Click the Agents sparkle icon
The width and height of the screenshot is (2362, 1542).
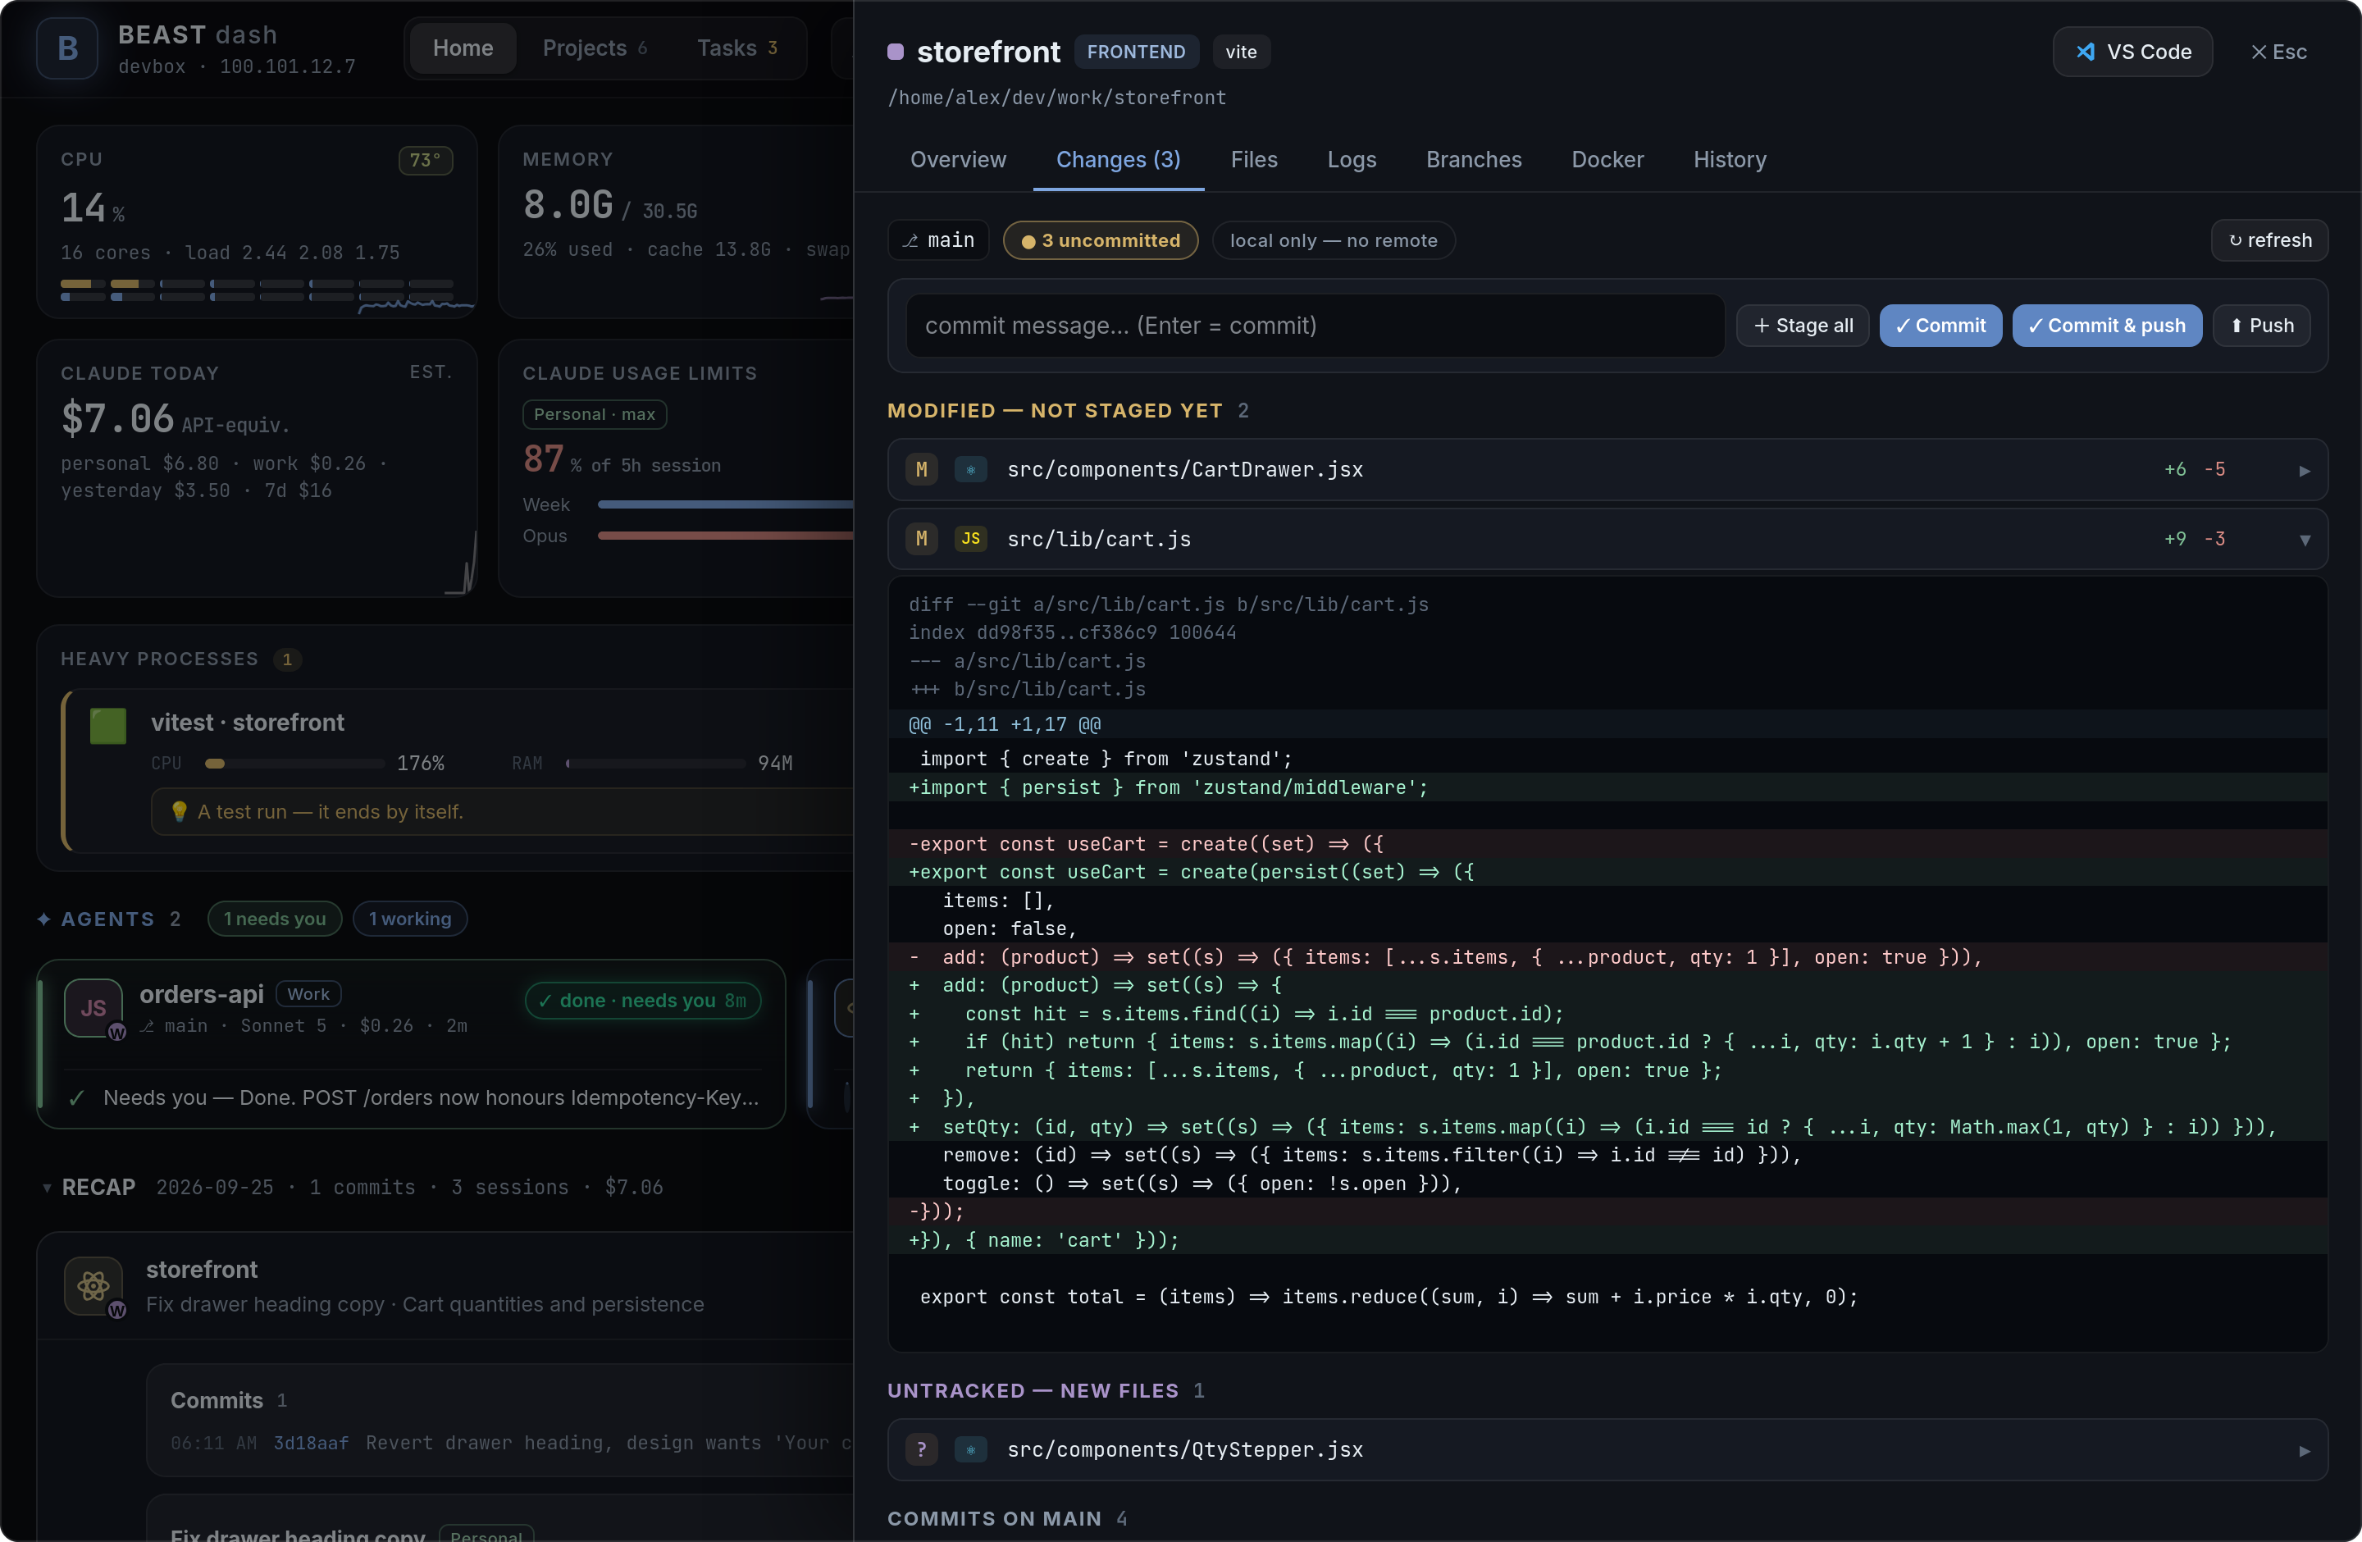tap(43, 919)
